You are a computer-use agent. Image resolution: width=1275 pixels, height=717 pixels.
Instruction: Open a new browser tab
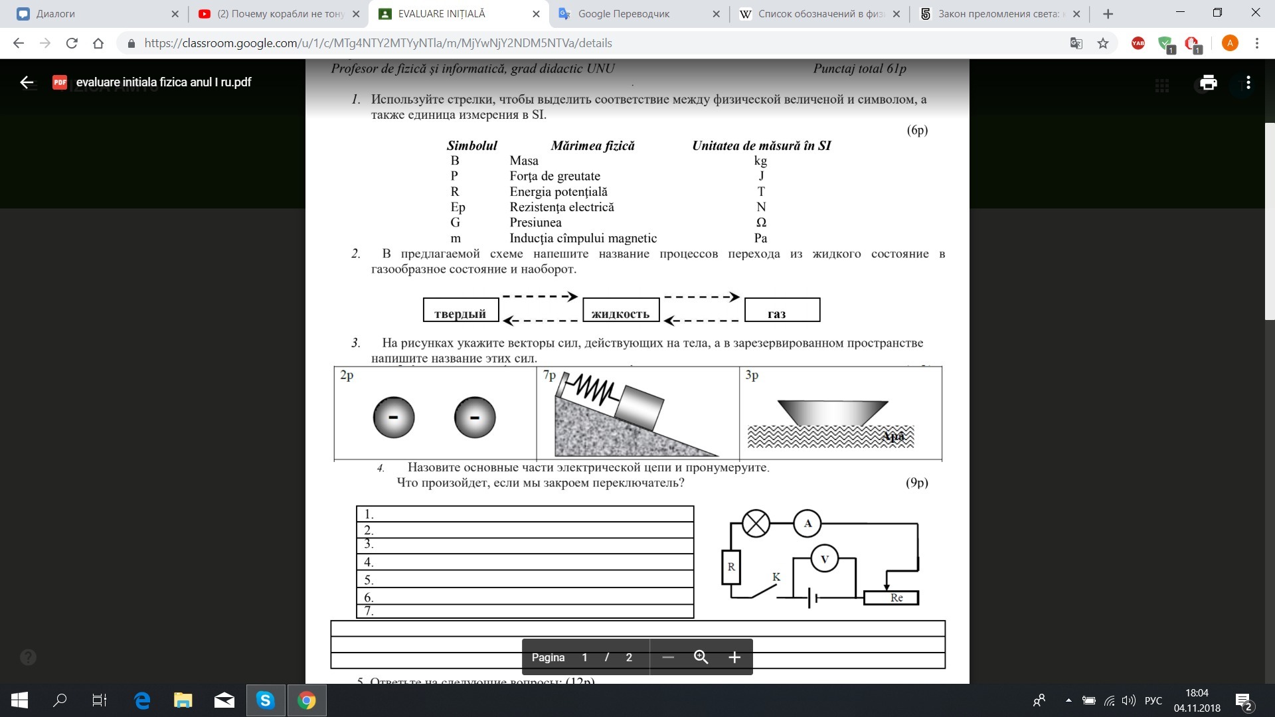pos(1108,14)
